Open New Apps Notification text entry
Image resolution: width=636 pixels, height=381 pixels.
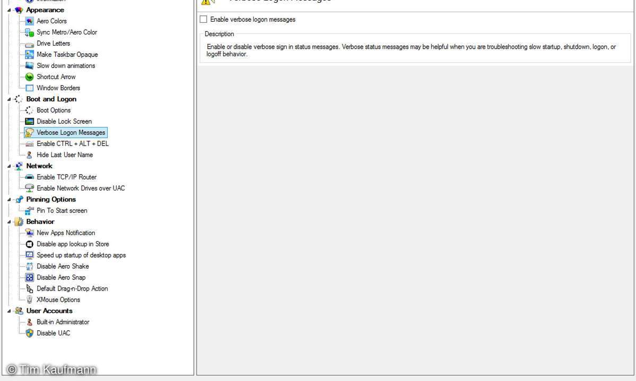click(66, 232)
